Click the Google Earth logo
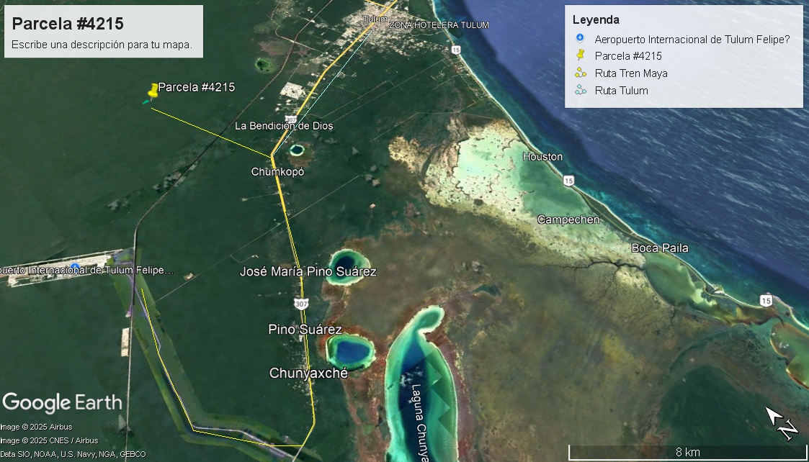The height and width of the screenshot is (462, 809). coord(62,402)
